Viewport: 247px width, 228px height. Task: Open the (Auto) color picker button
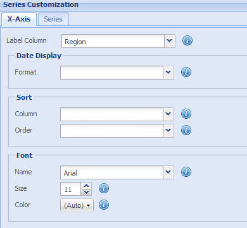pyautogui.click(x=77, y=205)
